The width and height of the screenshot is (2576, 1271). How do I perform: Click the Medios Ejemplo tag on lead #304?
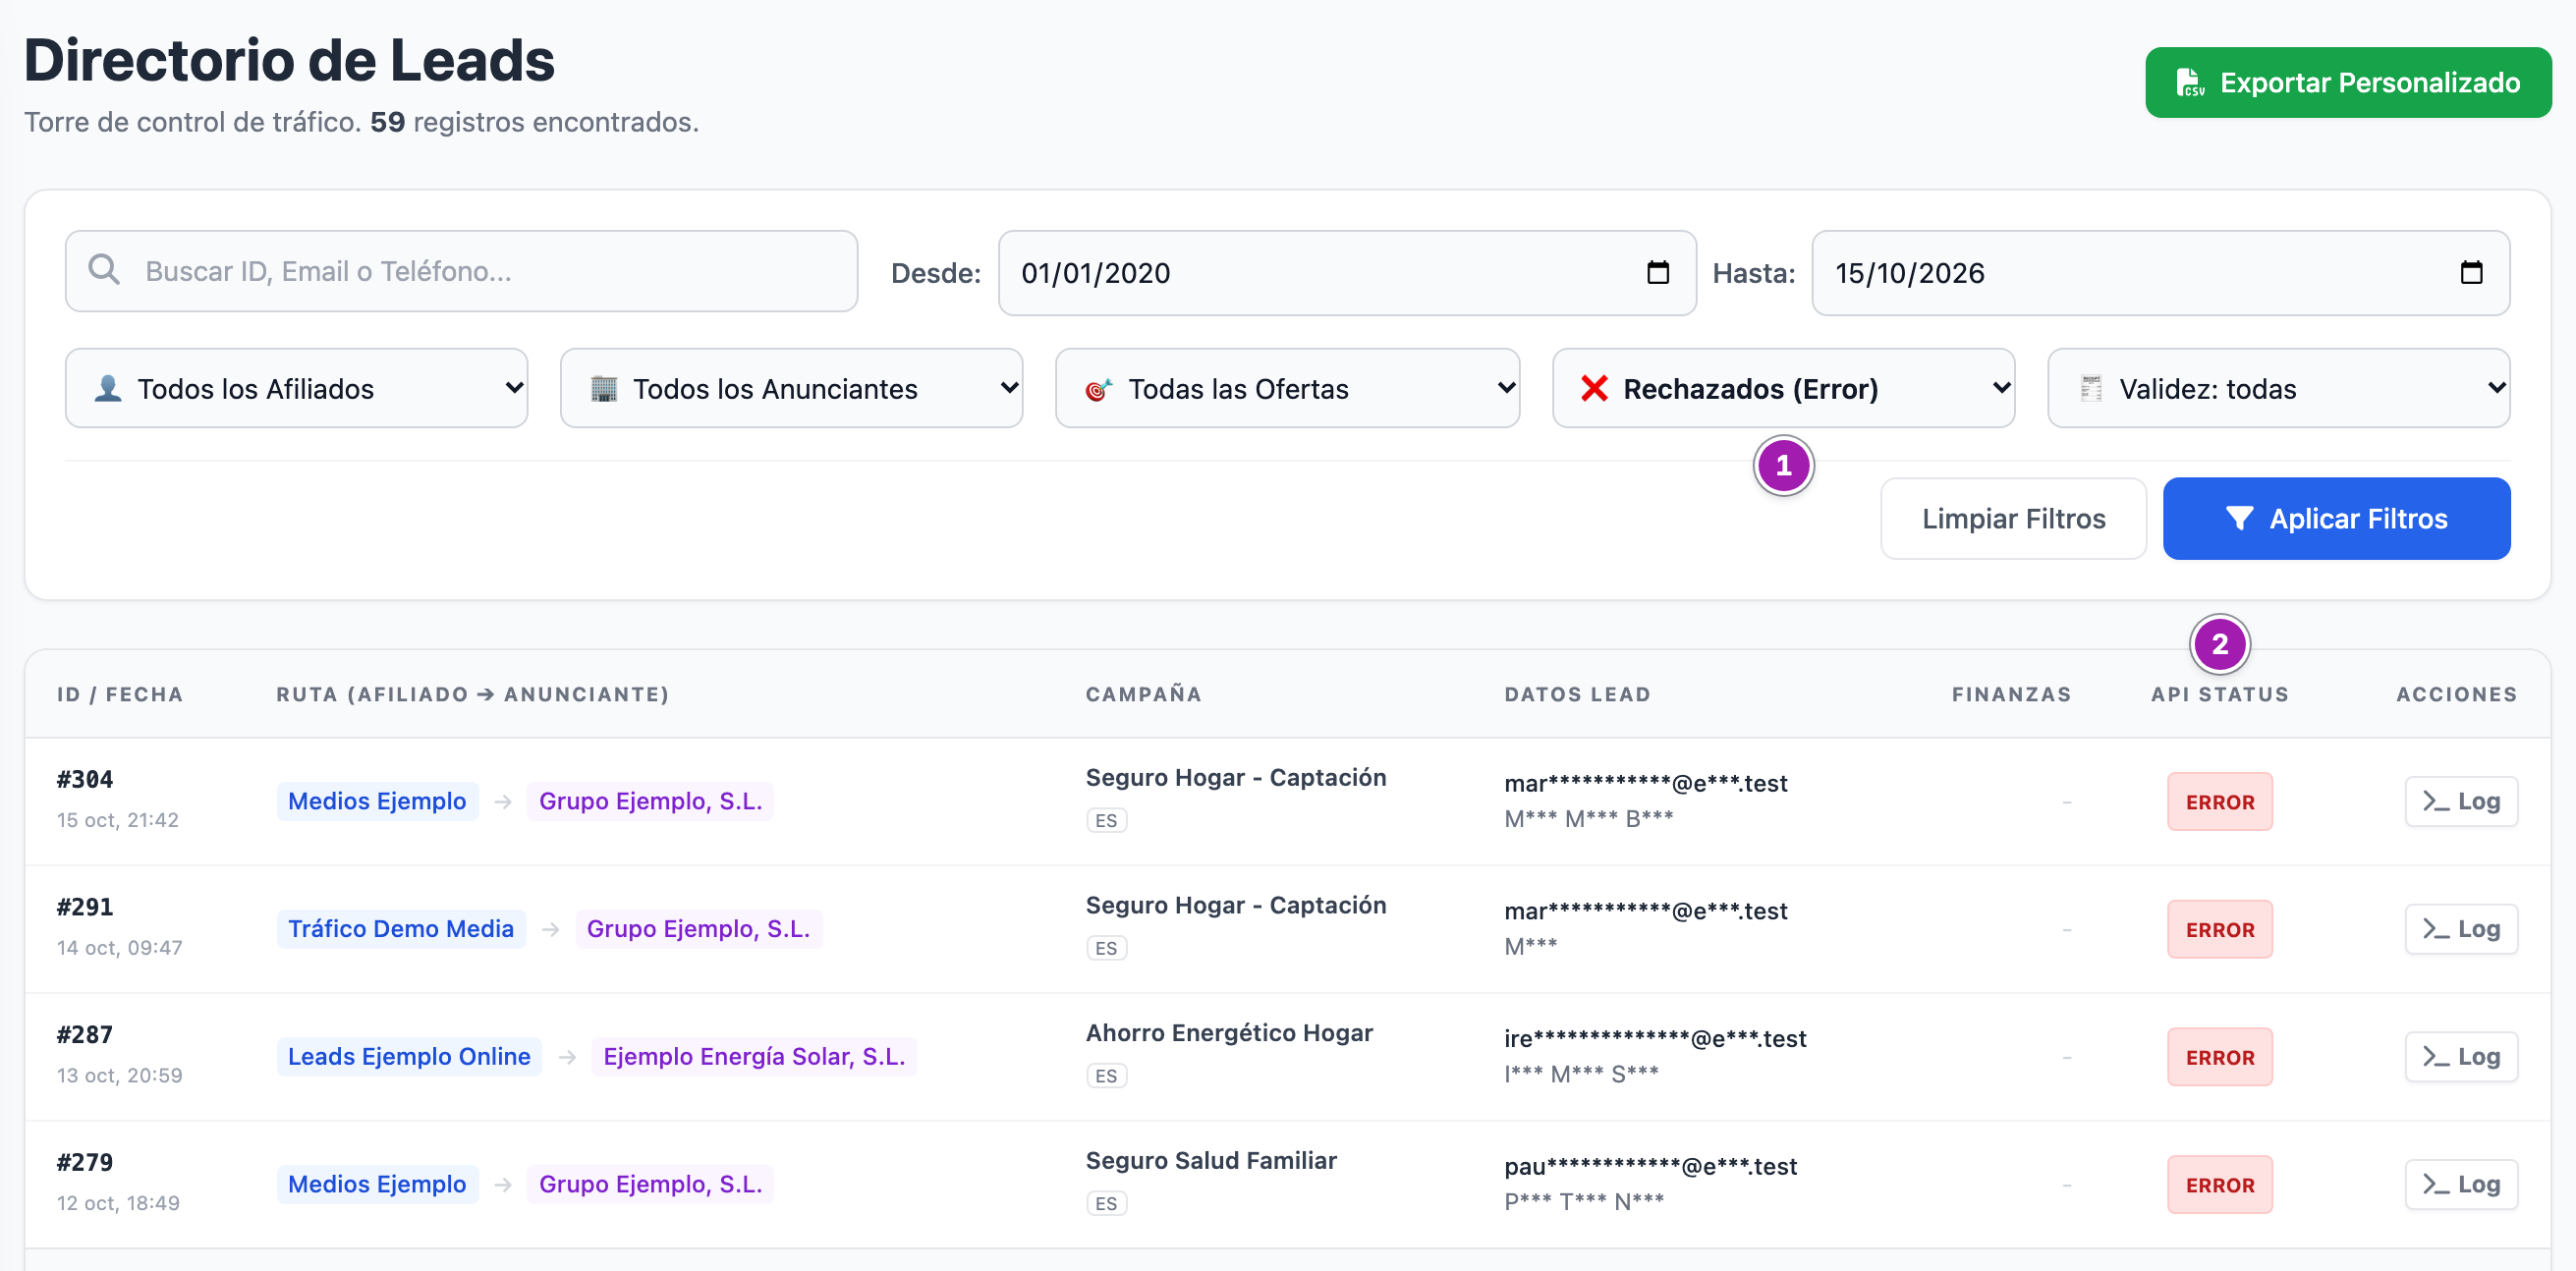click(x=377, y=801)
